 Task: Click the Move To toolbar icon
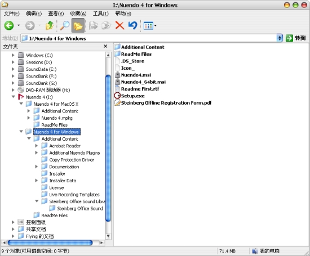93,25
